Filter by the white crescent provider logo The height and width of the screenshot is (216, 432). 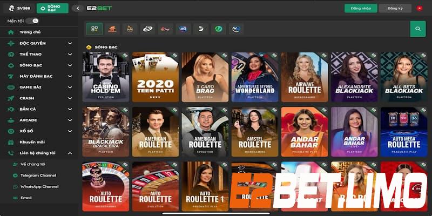click(201, 29)
